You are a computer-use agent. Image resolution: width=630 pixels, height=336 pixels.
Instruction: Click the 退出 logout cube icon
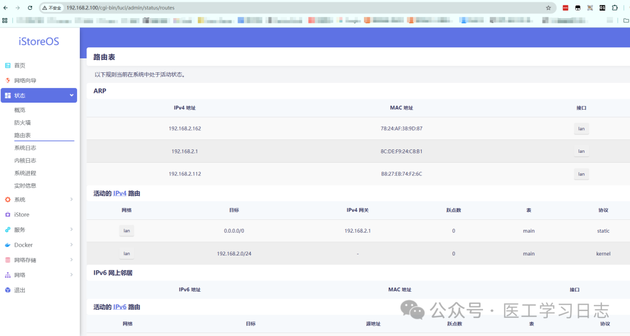(x=8, y=290)
